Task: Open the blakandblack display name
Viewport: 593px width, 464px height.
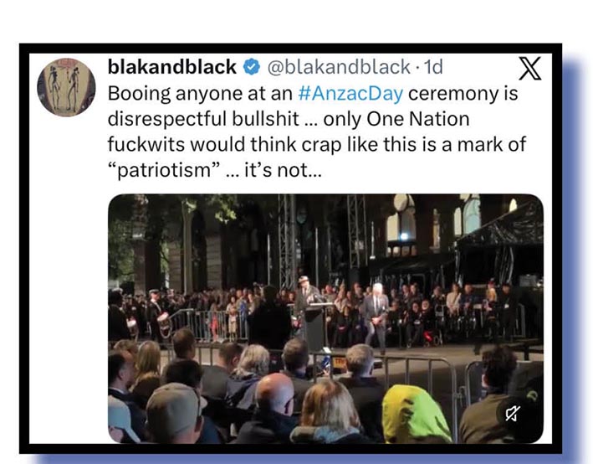Action: tap(172, 67)
